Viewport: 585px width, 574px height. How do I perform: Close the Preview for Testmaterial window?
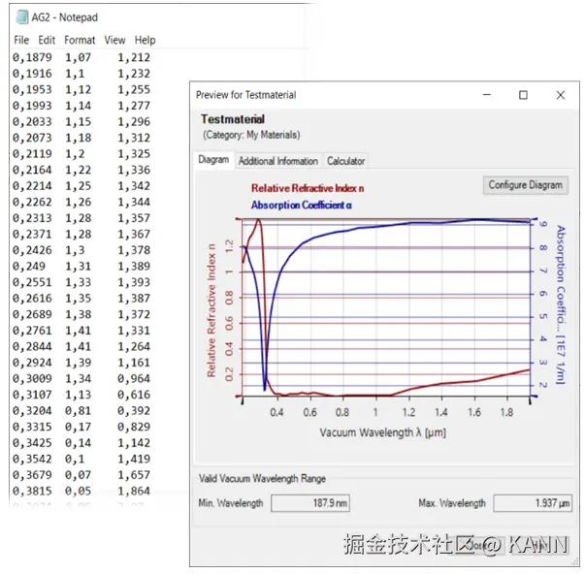tap(561, 95)
